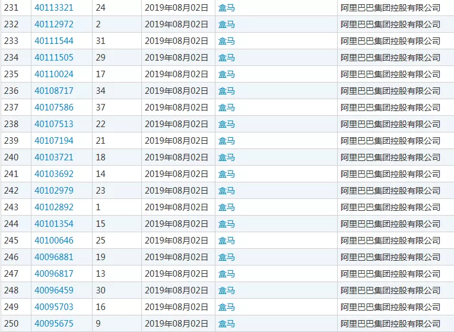This screenshot has width=454, height=332.
Task: Select date 2019年08月02日 in row 231
Action: coord(176,8)
